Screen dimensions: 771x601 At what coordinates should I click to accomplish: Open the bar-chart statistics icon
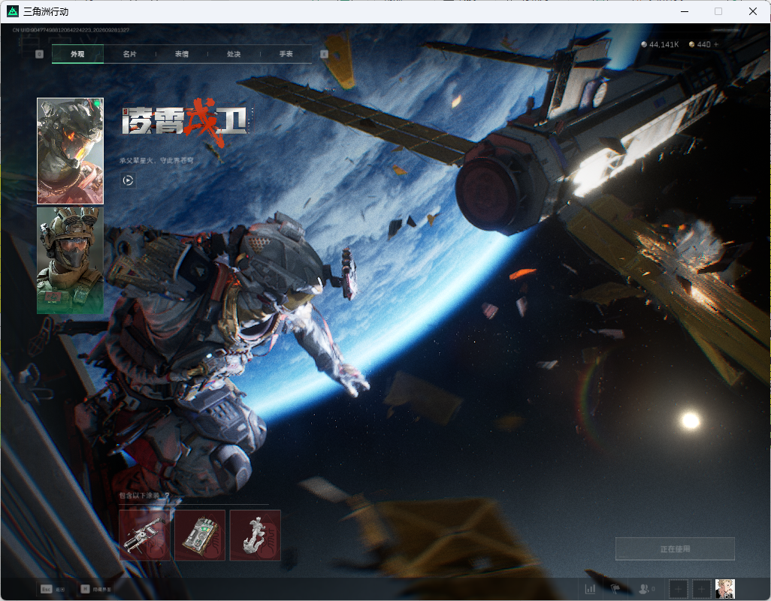[x=590, y=589]
